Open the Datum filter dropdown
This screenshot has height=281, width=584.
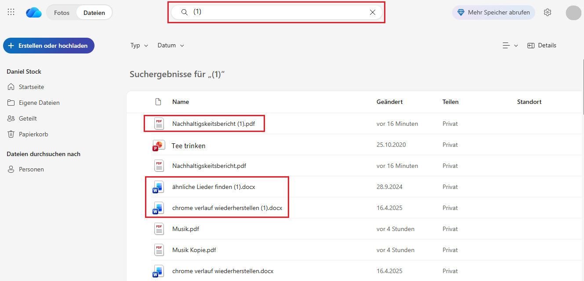[171, 46]
